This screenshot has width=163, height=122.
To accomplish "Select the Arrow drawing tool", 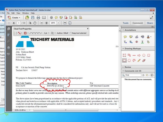I will (139, 55).
